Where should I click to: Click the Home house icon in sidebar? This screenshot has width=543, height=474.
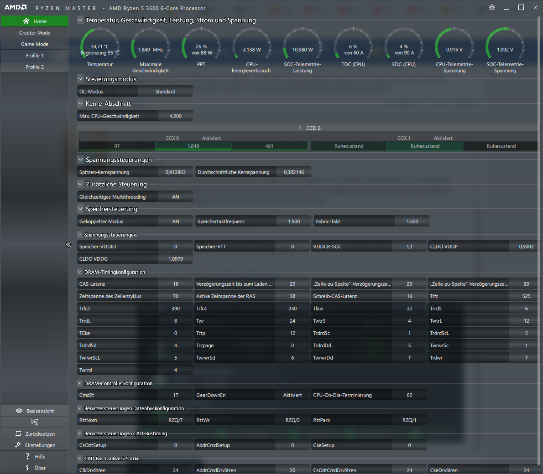coord(26,21)
